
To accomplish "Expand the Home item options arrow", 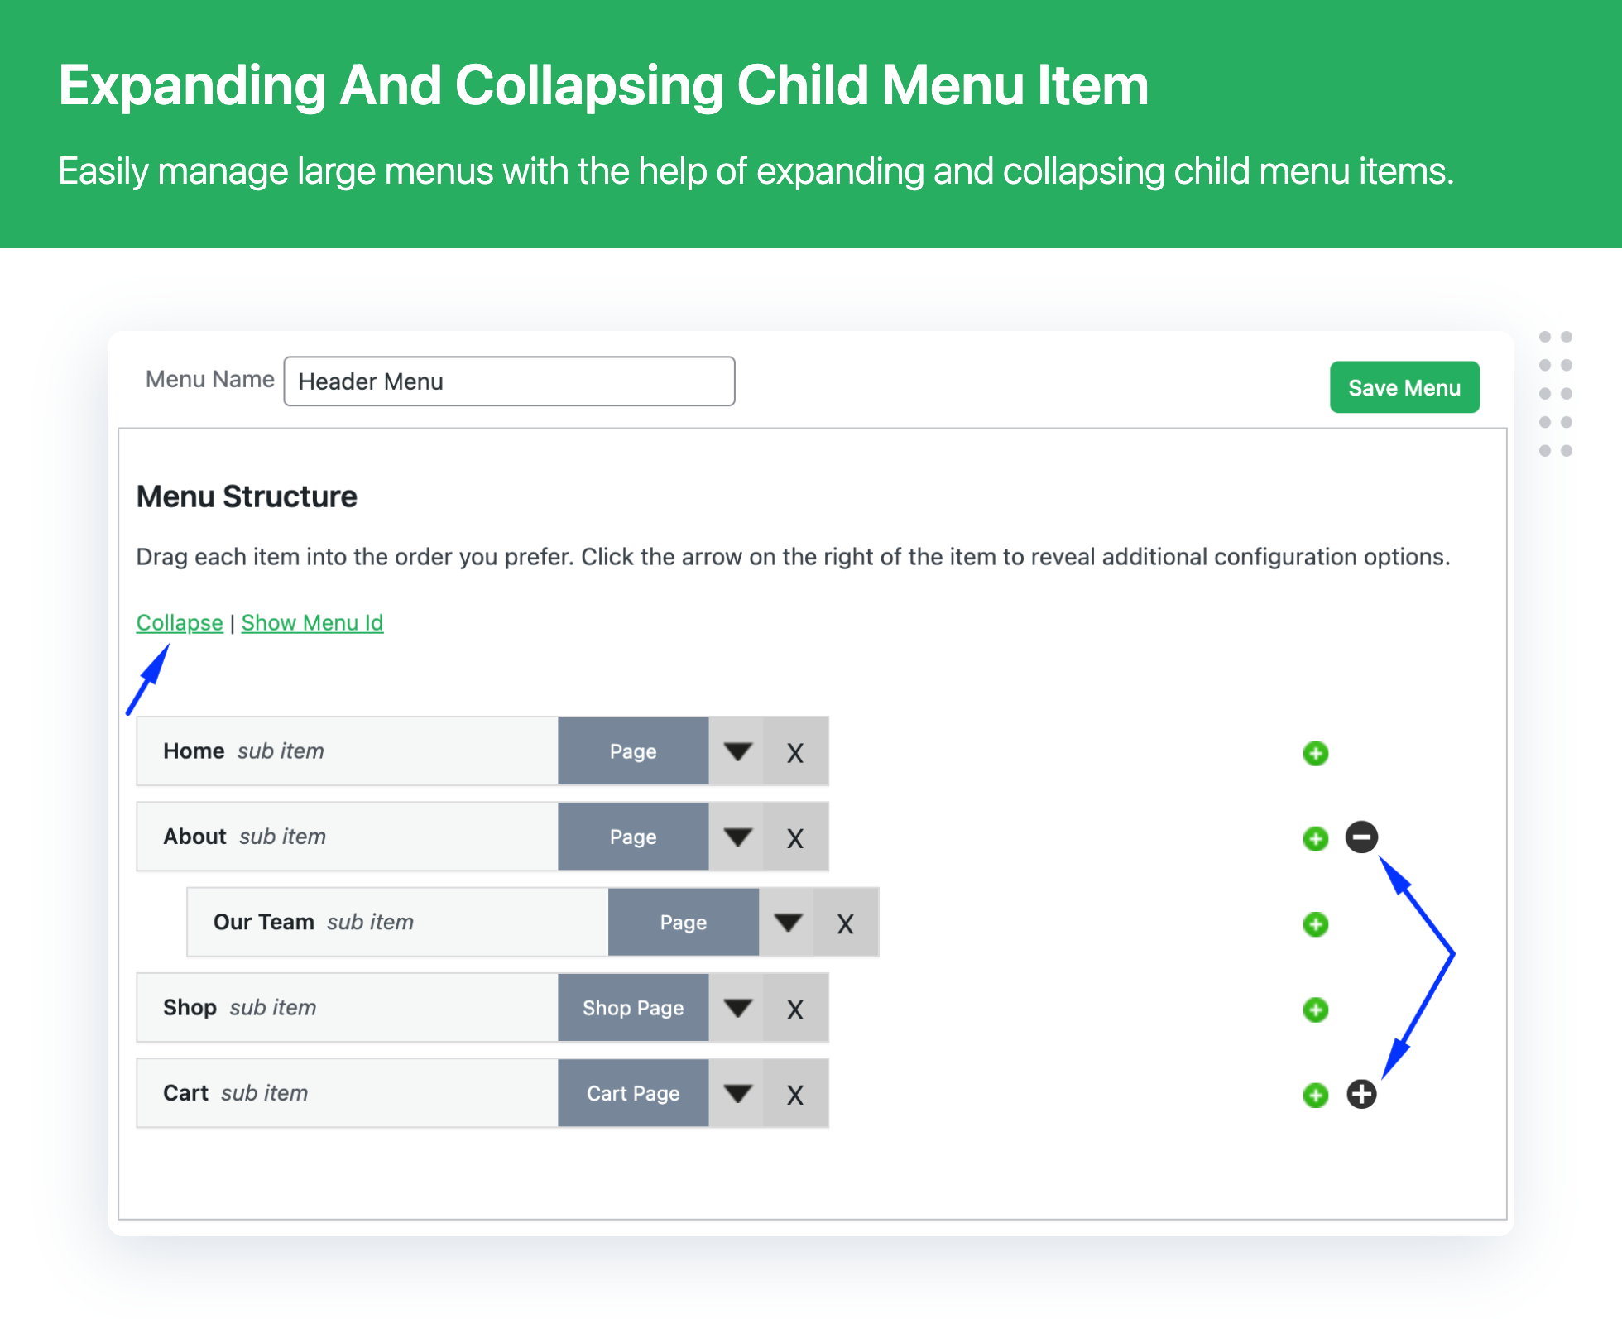I will coord(737,751).
